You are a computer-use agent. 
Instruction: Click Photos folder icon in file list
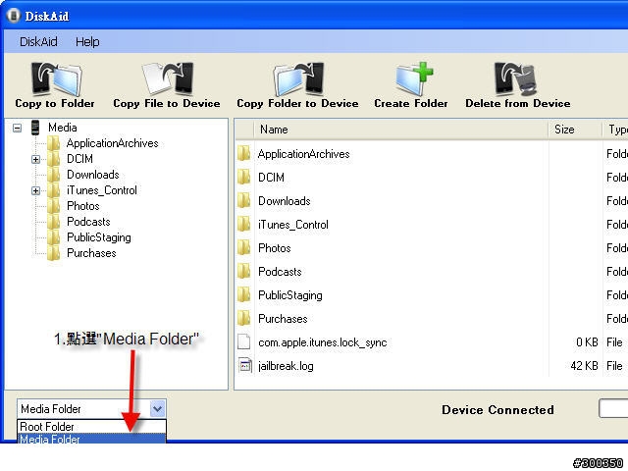[244, 248]
